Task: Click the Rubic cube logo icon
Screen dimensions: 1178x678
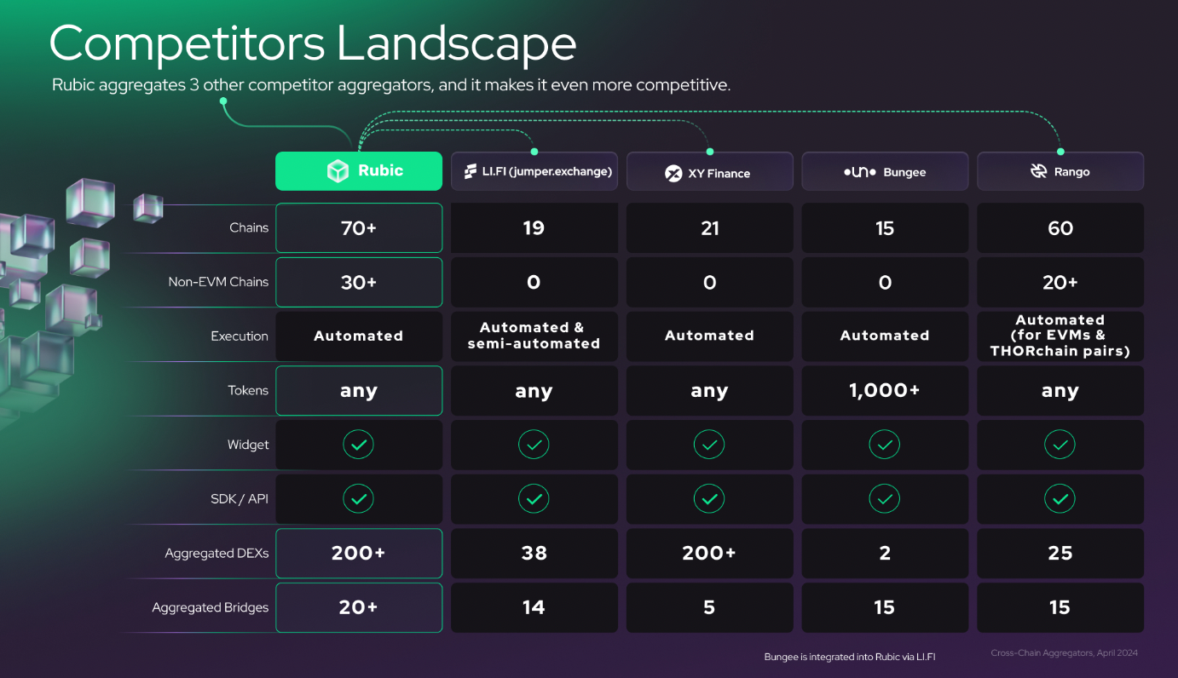Action: click(338, 171)
